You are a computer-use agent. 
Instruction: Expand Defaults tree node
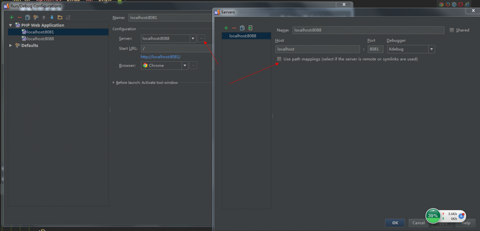coord(10,46)
